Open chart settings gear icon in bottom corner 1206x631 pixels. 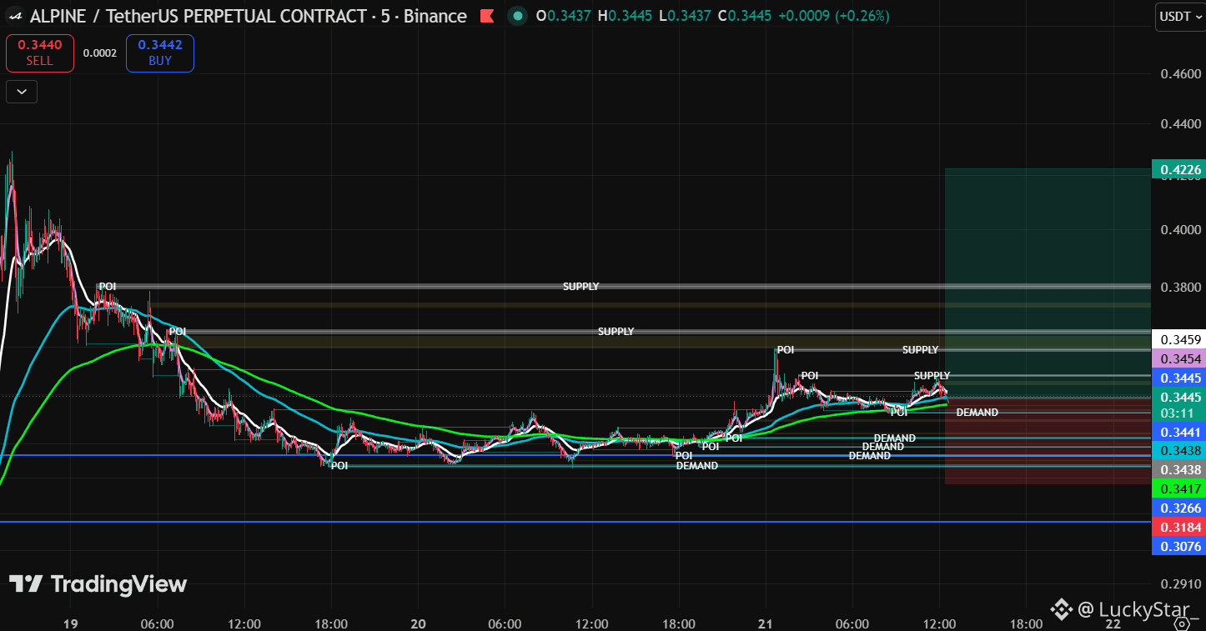1181,623
